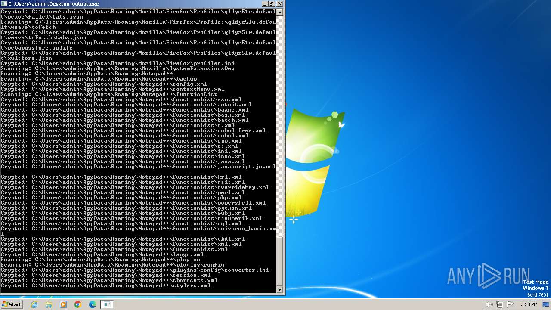The height and width of the screenshot is (310, 551).
Task: Click the console title bar text output.exe
Action: tap(53, 4)
